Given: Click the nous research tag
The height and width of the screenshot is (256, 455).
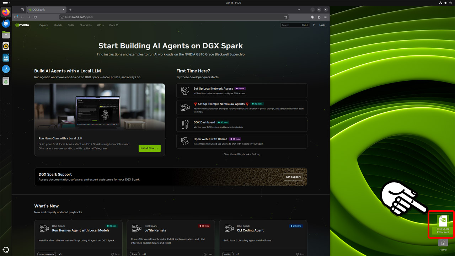Looking at the screenshot, I should pos(47,254).
